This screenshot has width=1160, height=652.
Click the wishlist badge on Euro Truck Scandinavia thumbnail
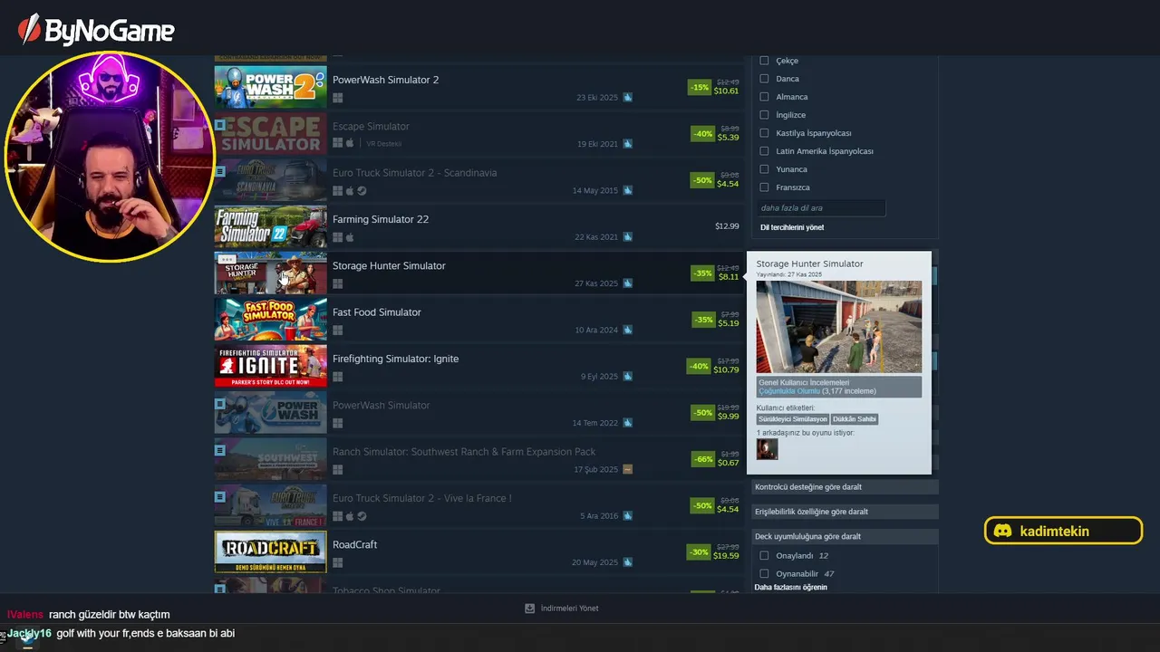[220, 171]
